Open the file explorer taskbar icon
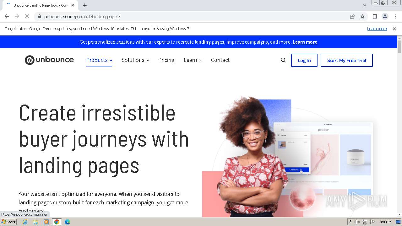 35,222
